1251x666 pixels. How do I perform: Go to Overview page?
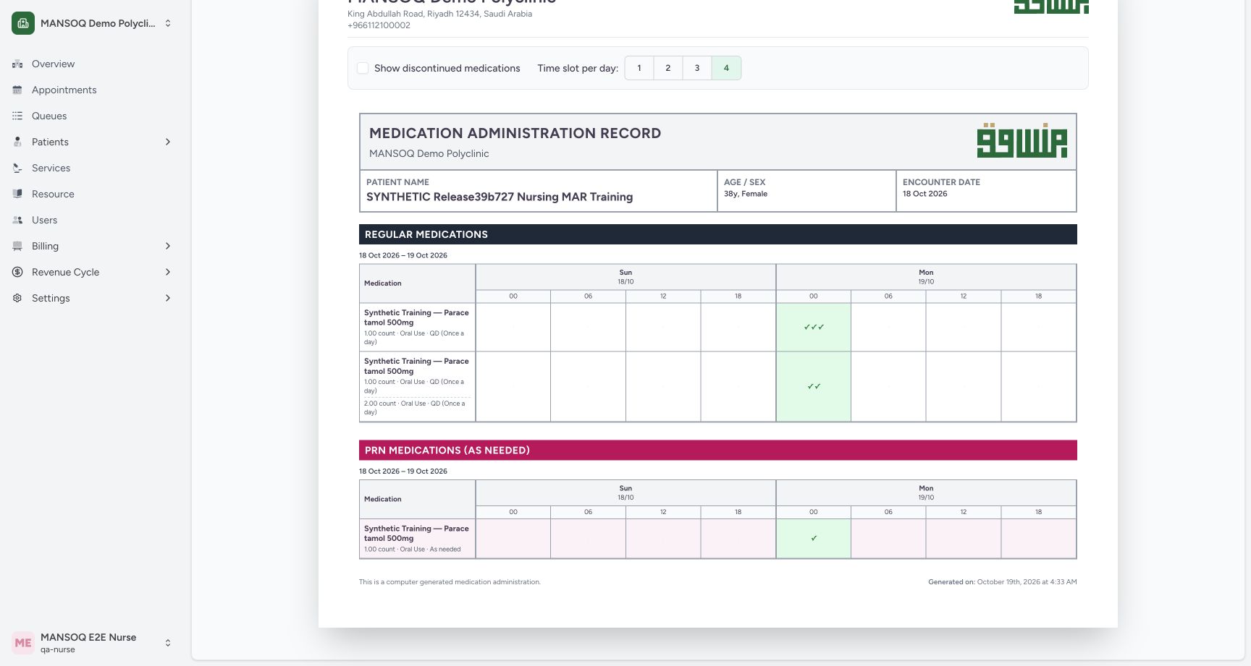53,64
